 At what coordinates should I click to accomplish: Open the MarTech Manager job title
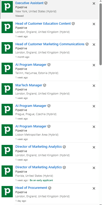tap(29, 85)
